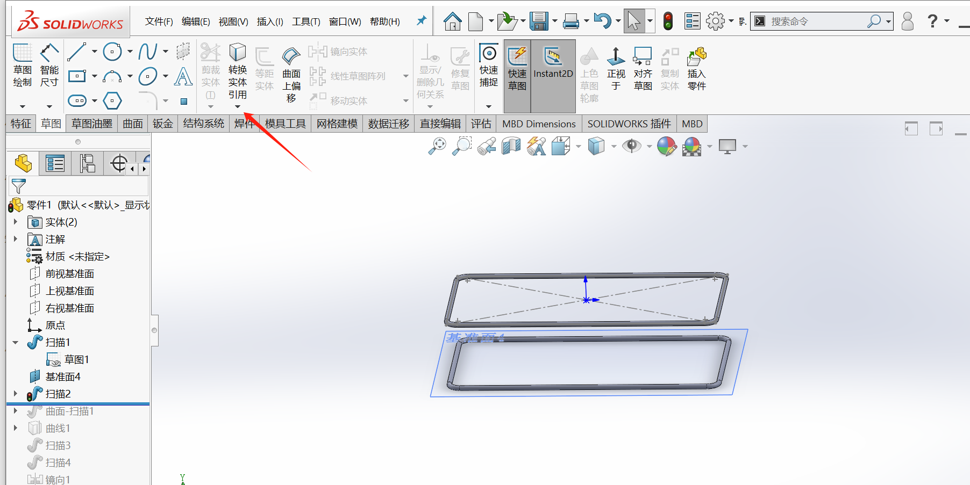Select 基准面4 in the feature tree
Viewport: 970px width, 485px height.
[63, 377]
